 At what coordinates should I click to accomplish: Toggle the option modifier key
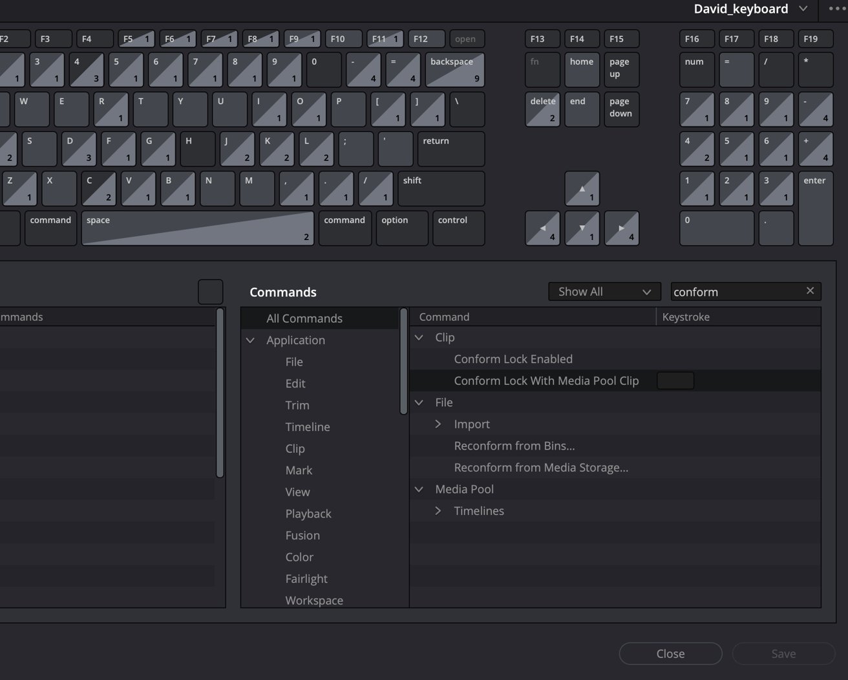coord(401,228)
